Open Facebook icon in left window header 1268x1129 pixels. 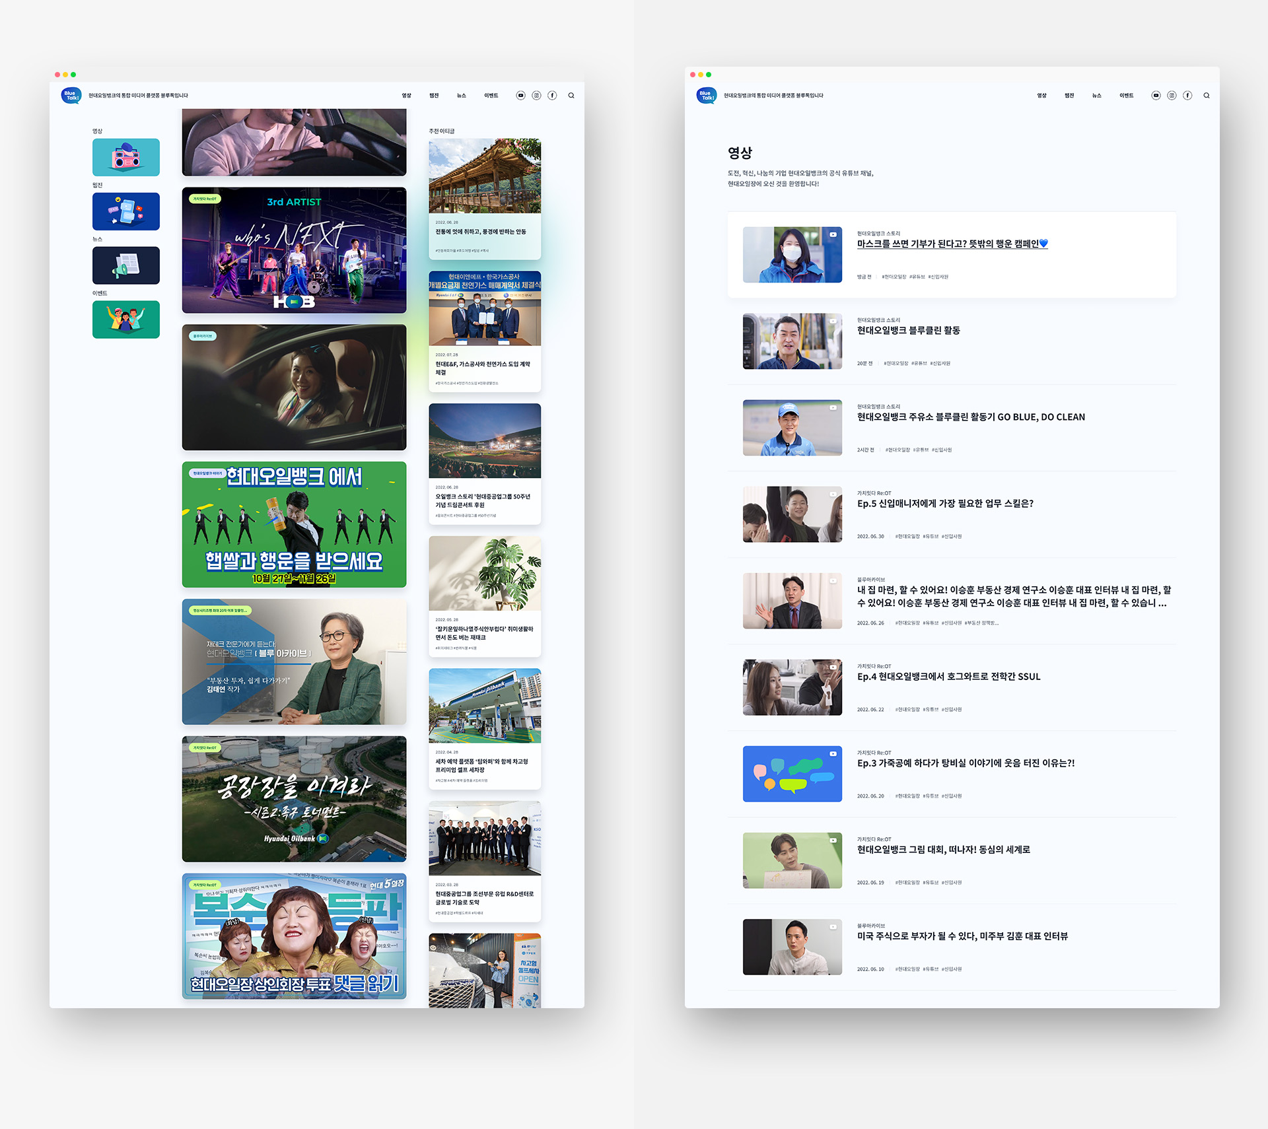click(552, 96)
